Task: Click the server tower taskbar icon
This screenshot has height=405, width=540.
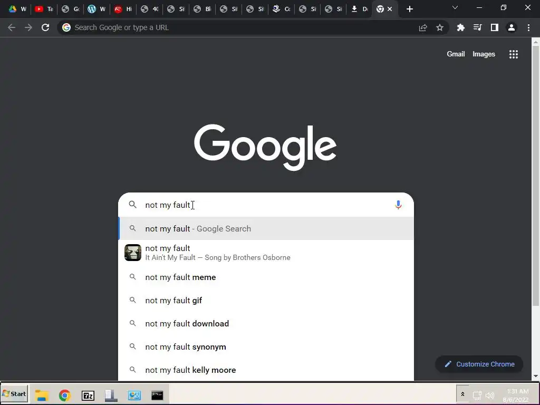Action: (111, 396)
